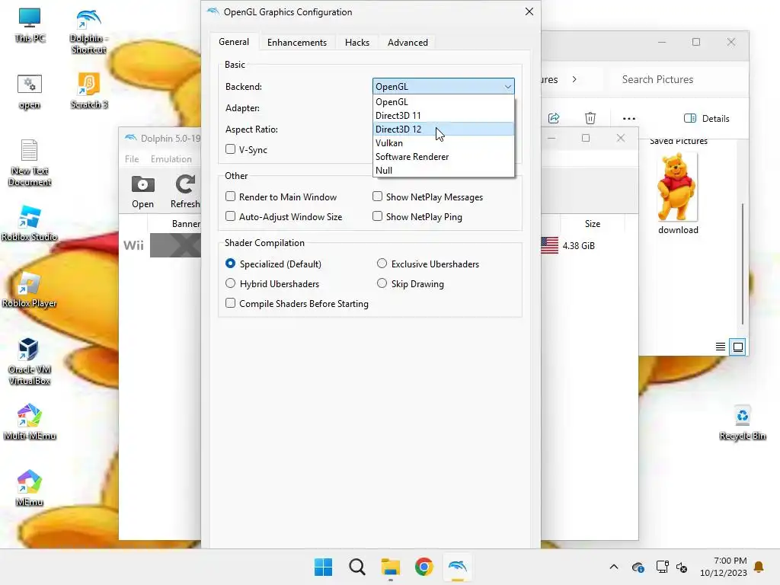Switch to the Hacks tab

coord(357,43)
